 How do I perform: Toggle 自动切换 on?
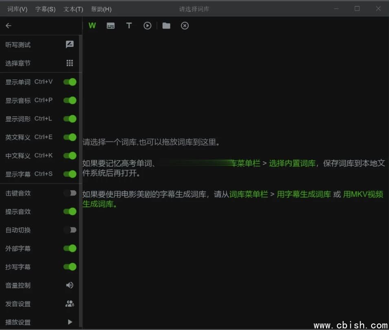click(69, 230)
